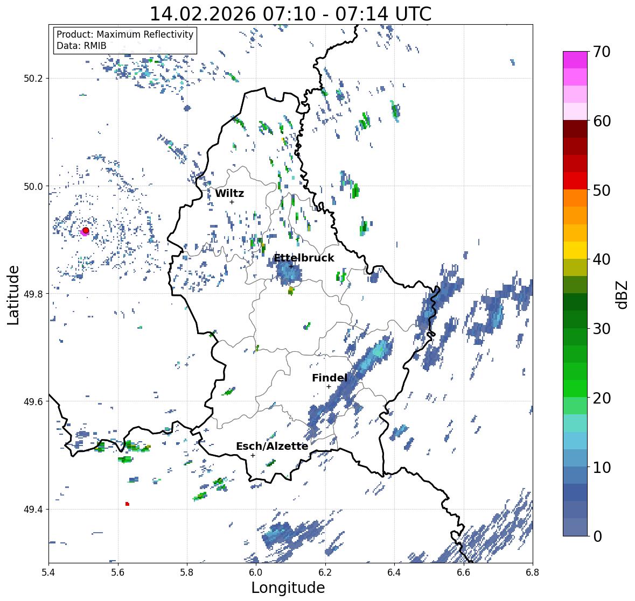
Task: Click the latitude tick label 49.8
Action: click(33, 294)
